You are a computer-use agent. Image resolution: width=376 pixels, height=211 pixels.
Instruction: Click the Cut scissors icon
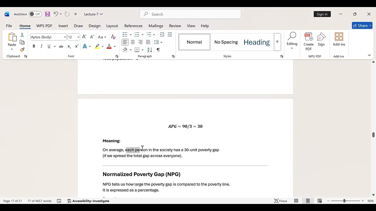tap(22, 35)
